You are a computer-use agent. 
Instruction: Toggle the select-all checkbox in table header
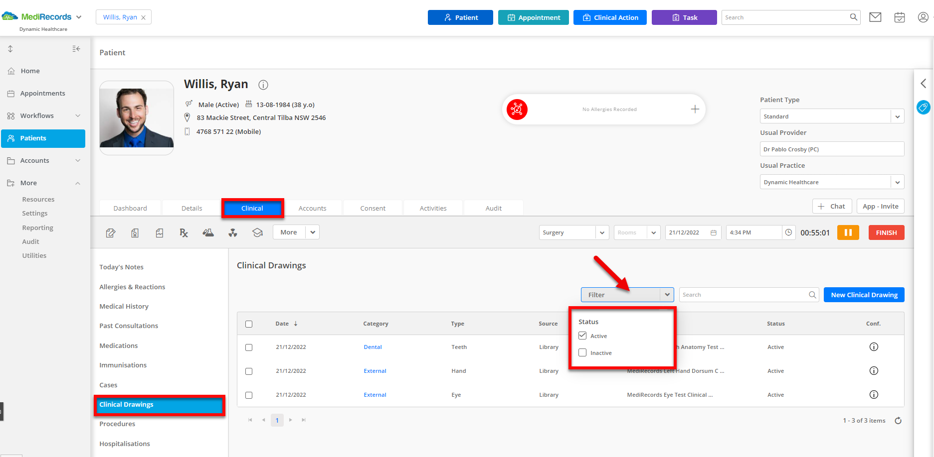tap(249, 324)
